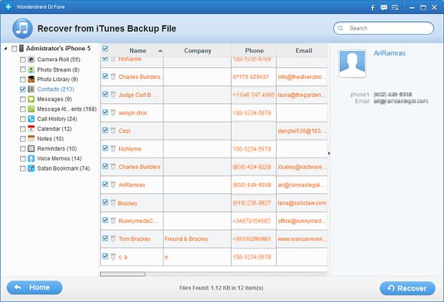Screen dimensions: 444x302
Task: Click the iPhone device icon in tree
Action: (21, 48)
